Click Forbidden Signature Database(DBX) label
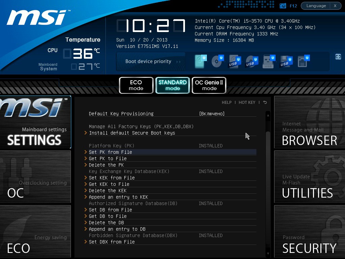 [x=133, y=235]
